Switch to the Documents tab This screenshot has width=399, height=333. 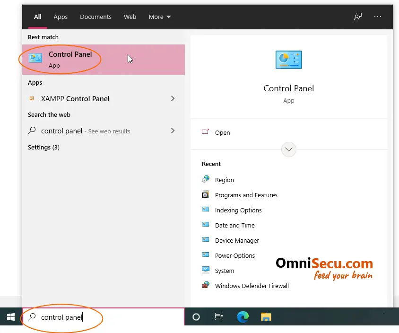tap(95, 17)
